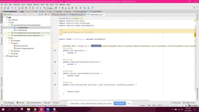199x112 pixels.
Task: Click the Replace toolbar icon
Action: pos(33,8)
